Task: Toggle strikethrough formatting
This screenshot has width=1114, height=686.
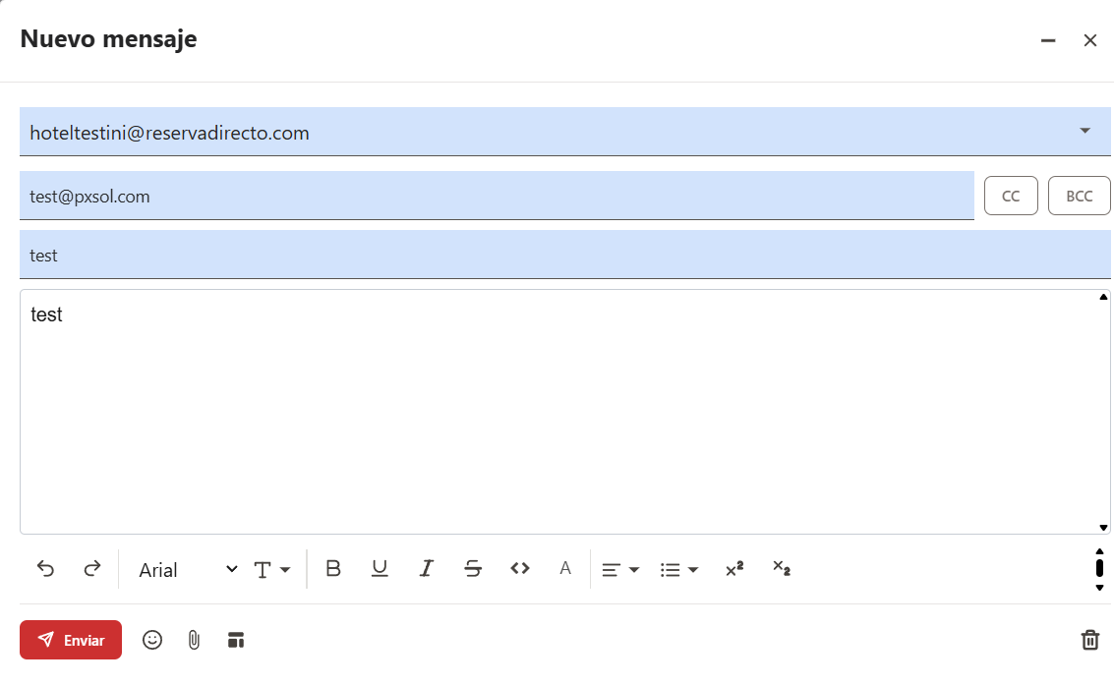Action: point(473,569)
